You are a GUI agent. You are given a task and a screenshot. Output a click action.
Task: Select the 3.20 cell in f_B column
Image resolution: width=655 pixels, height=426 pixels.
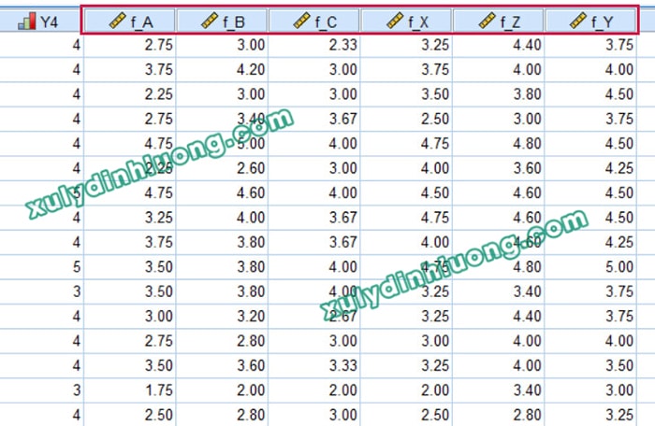[x=248, y=314]
